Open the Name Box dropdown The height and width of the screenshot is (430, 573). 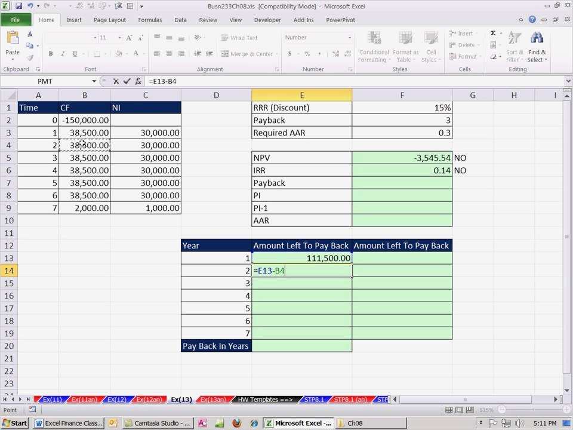coord(94,81)
